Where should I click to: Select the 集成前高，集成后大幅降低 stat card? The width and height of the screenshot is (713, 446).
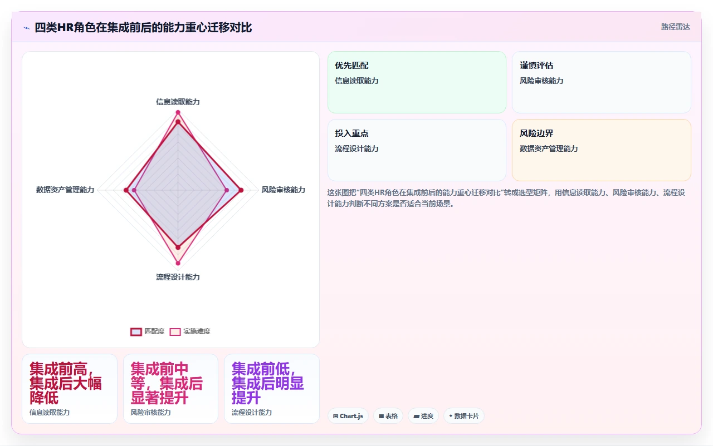(x=70, y=389)
